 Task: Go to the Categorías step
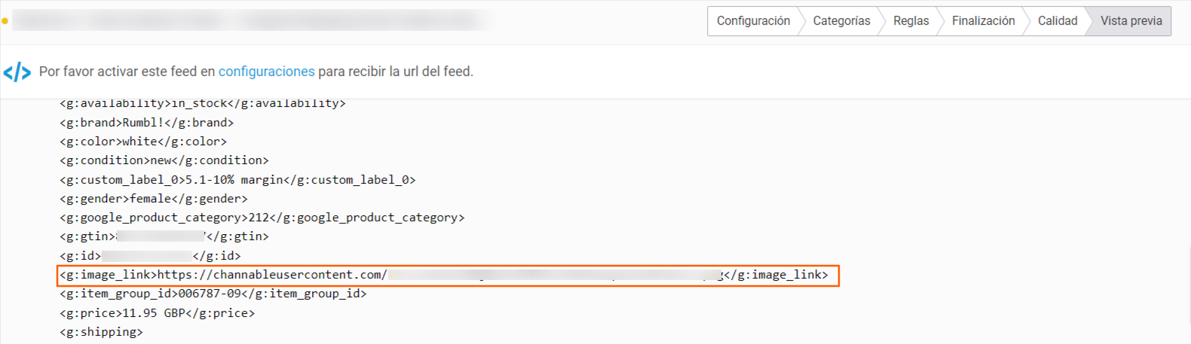coord(841,21)
